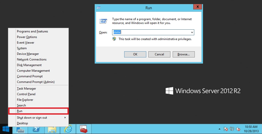Click the red toolbox taskbar icon
262x134 pixels.
[84, 129]
